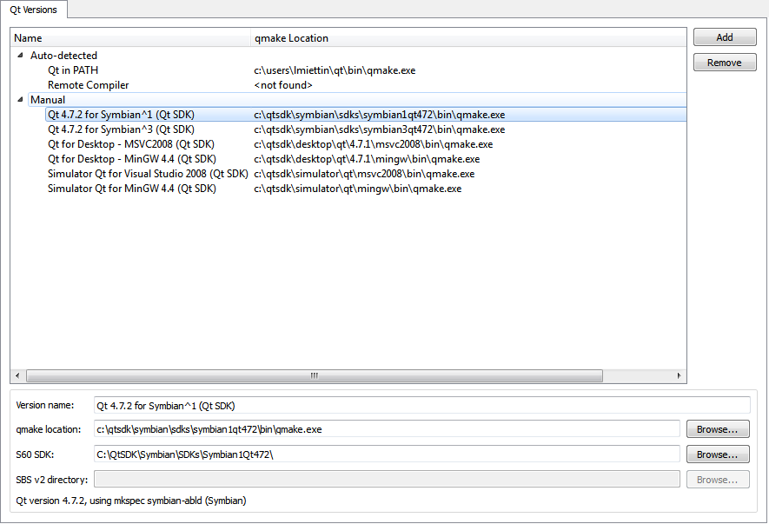The height and width of the screenshot is (524, 769).
Task: Click the <not found> location cell
Action: tap(283, 85)
